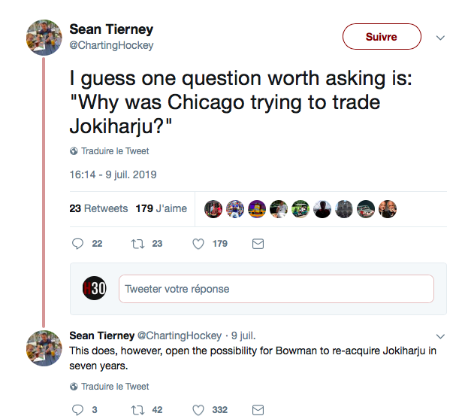Click the first liker avatar in the row

pos(213,208)
